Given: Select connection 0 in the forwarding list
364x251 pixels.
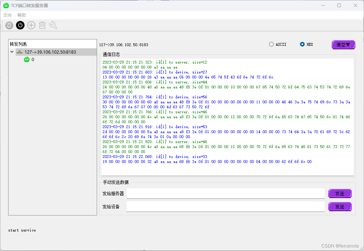Looking at the screenshot, I should pos(33,60).
